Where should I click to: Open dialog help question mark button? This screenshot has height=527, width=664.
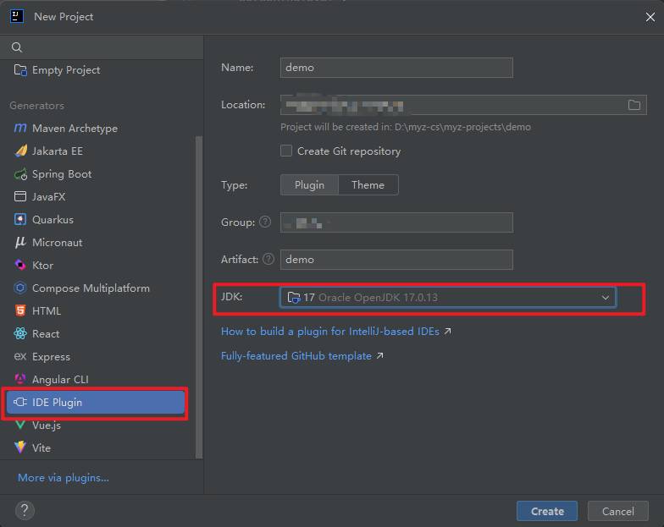tap(25, 511)
